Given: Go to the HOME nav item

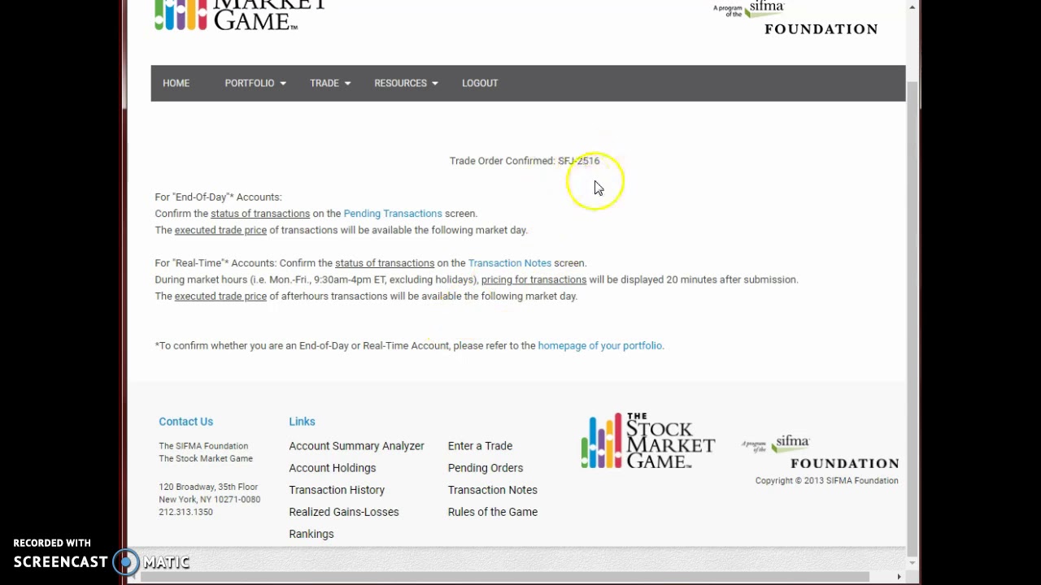Looking at the screenshot, I should click(x=176, y=83).
